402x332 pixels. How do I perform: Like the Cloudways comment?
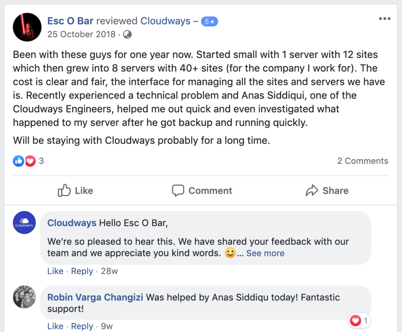(55, 271)
